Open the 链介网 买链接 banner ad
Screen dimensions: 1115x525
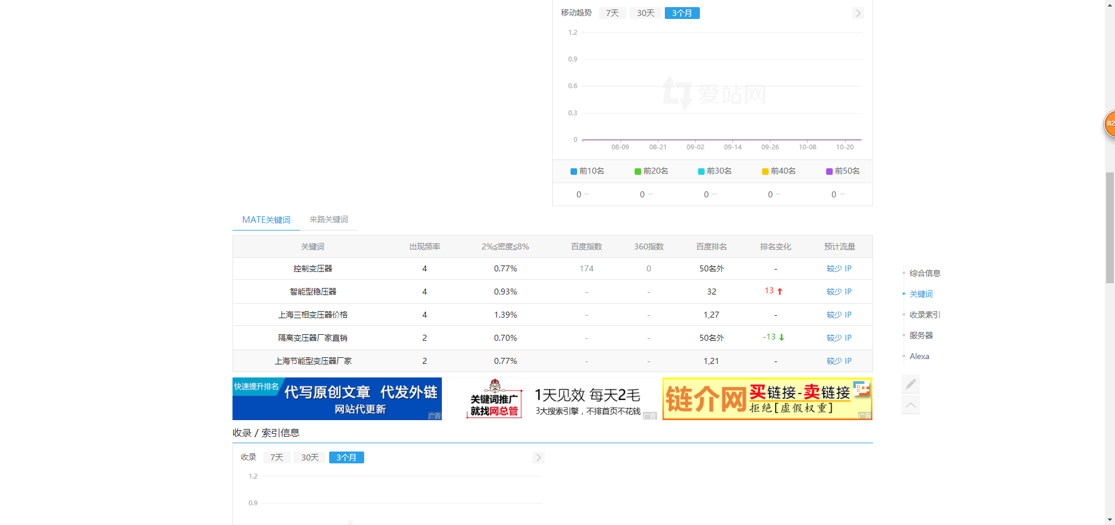767,399
